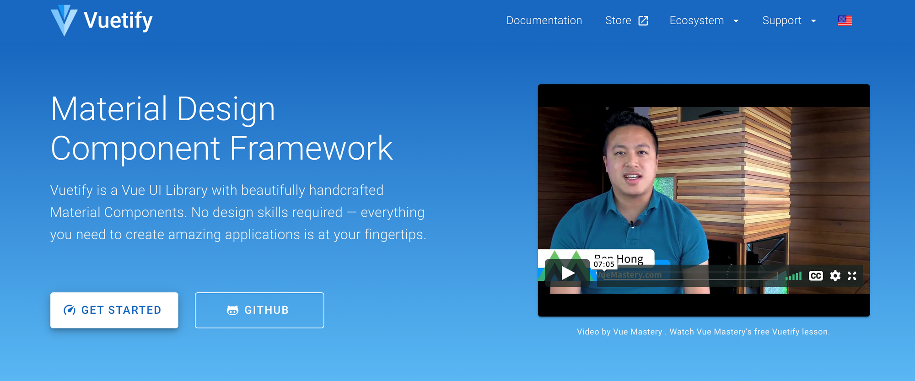Open the Documentation nav link
The image size is (915, 381).
coord(544,21)
